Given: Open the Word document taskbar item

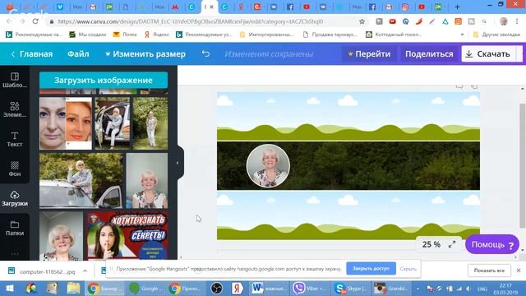Looking at the screenshot, I should click(270, 289).
